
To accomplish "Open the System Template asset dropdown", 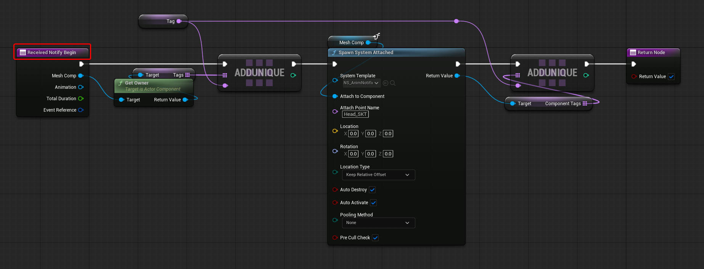I will [x=361, y=83].
